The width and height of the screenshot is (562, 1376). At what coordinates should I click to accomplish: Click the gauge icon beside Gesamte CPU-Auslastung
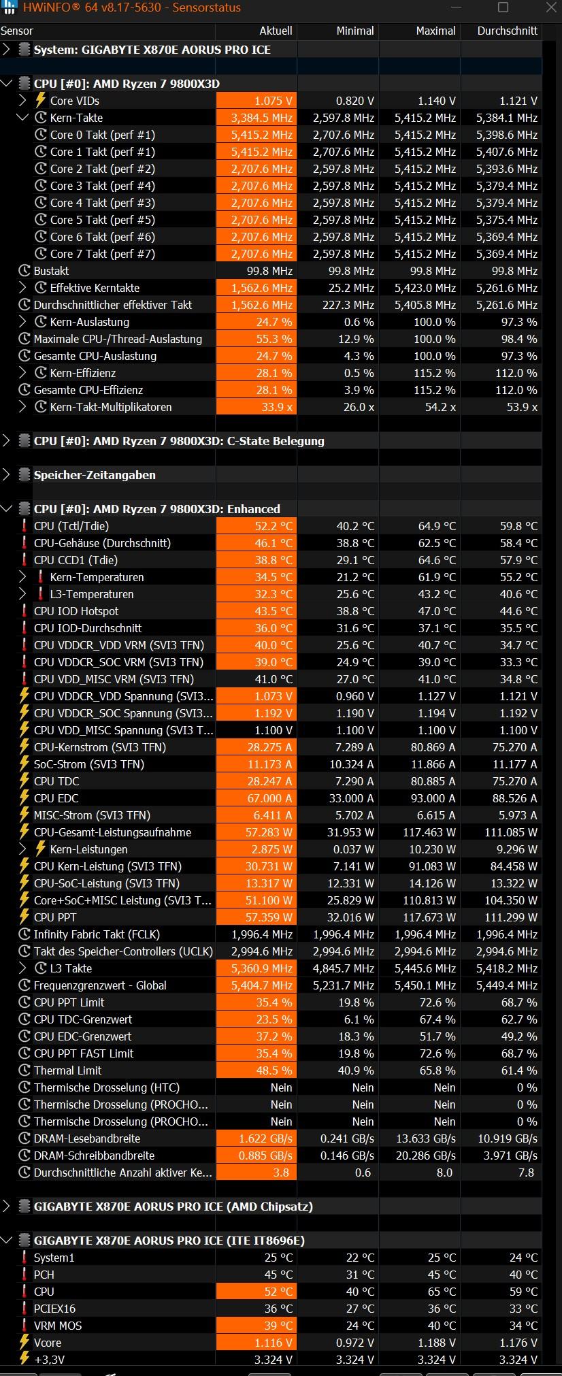pos(24,355)
